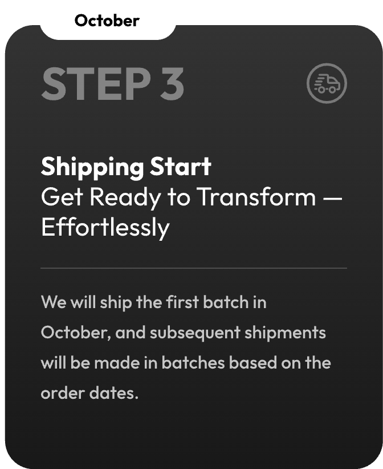Click the 'order dates.' text line

pyautogui.click(x=89, y=393)
